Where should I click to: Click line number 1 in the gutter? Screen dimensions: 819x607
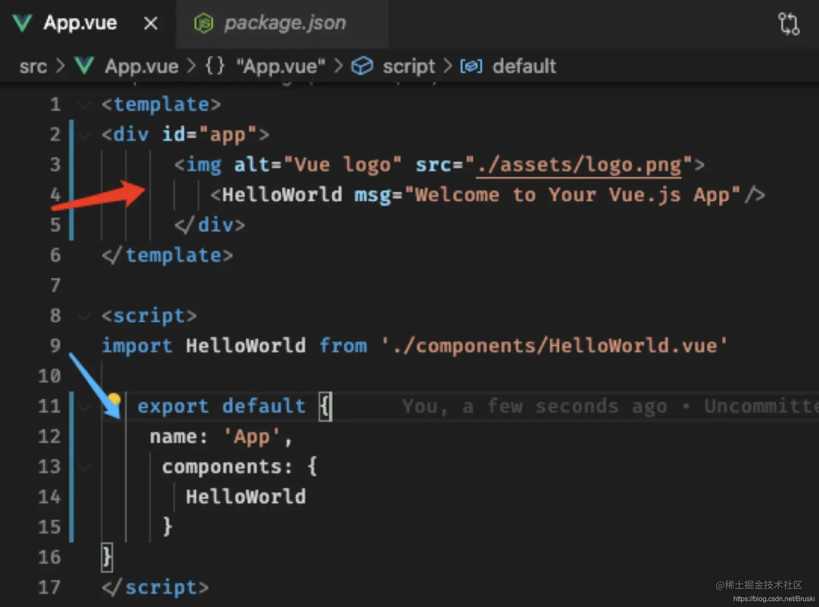[55, 104]
